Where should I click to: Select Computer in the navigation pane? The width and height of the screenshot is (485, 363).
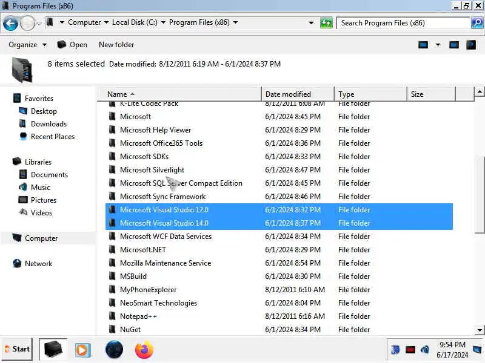coord(41,238)
